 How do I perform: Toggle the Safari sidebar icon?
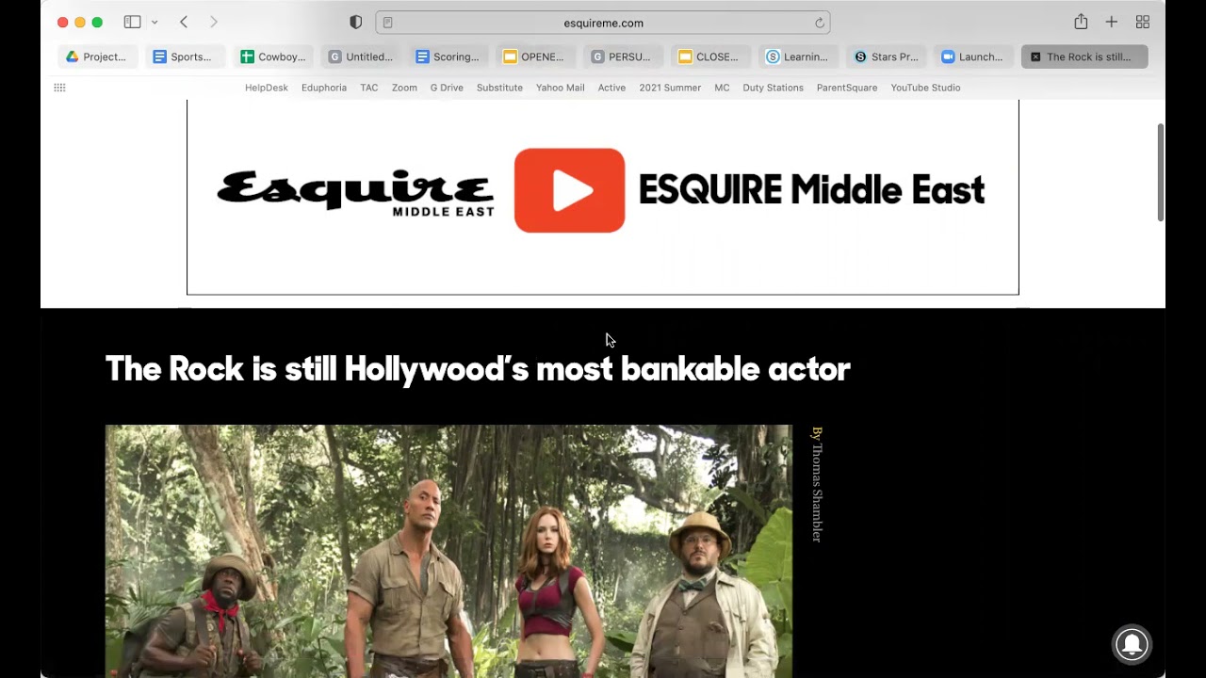(132, 22)
